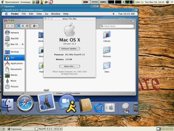The image size is (174, 131).
Task: Open the Window menu
Action: coord(56,14)
